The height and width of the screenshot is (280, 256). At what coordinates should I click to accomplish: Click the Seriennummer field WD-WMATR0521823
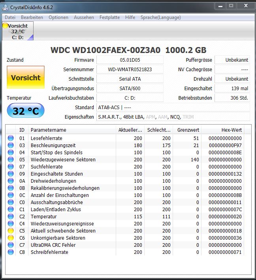[x=130, y=69]
